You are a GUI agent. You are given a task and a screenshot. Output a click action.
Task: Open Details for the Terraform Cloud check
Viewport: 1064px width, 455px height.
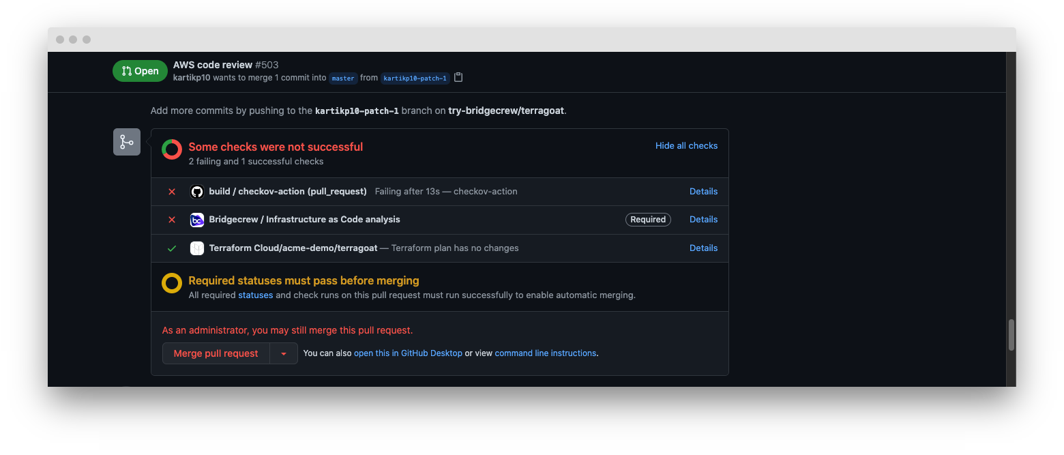(x=703, y=248)
